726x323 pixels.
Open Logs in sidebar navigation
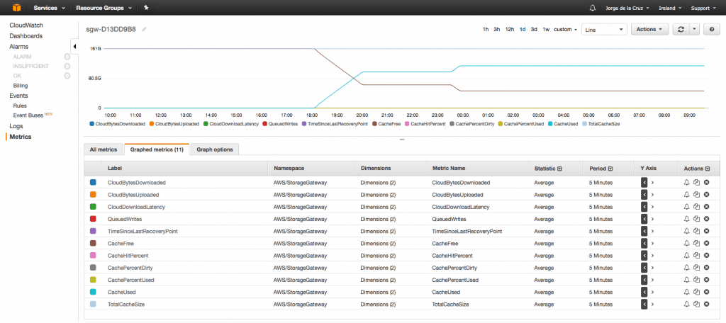16,126
